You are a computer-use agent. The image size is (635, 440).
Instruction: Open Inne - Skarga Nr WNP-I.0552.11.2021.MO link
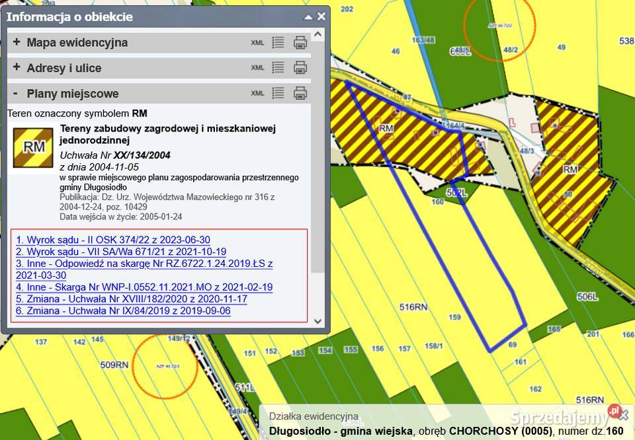(x=144, y=287)
